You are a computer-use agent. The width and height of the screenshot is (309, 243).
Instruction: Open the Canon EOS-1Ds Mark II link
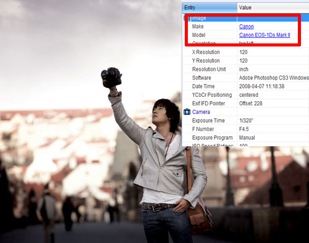click(x=265, y=35)
